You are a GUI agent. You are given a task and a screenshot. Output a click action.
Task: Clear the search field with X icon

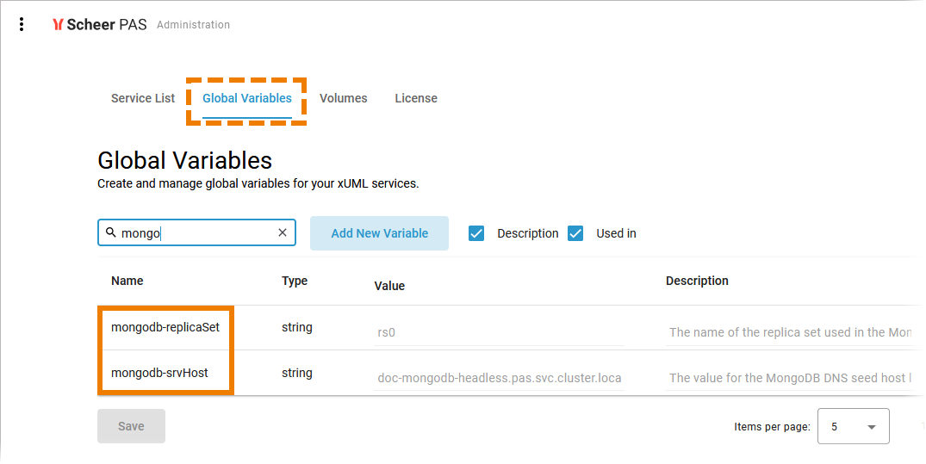(283, 232)
